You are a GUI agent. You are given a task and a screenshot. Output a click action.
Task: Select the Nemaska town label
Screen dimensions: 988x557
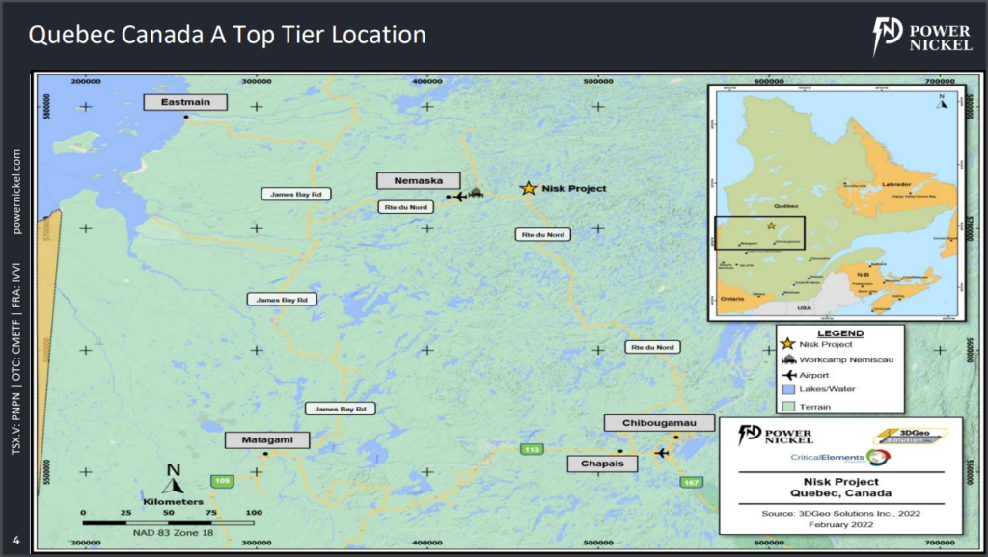(x=419, y=180)
